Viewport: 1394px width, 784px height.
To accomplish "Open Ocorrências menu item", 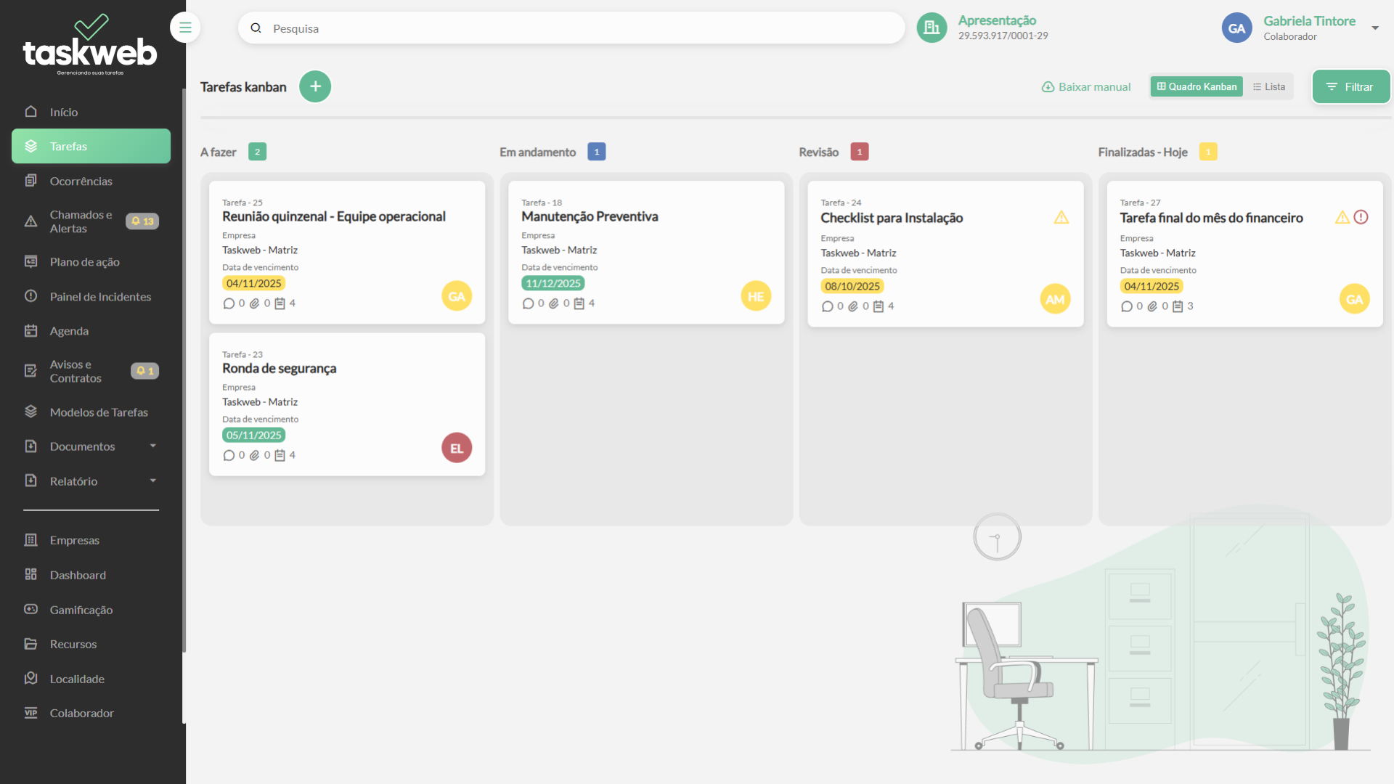I will [x=81, y=181].
